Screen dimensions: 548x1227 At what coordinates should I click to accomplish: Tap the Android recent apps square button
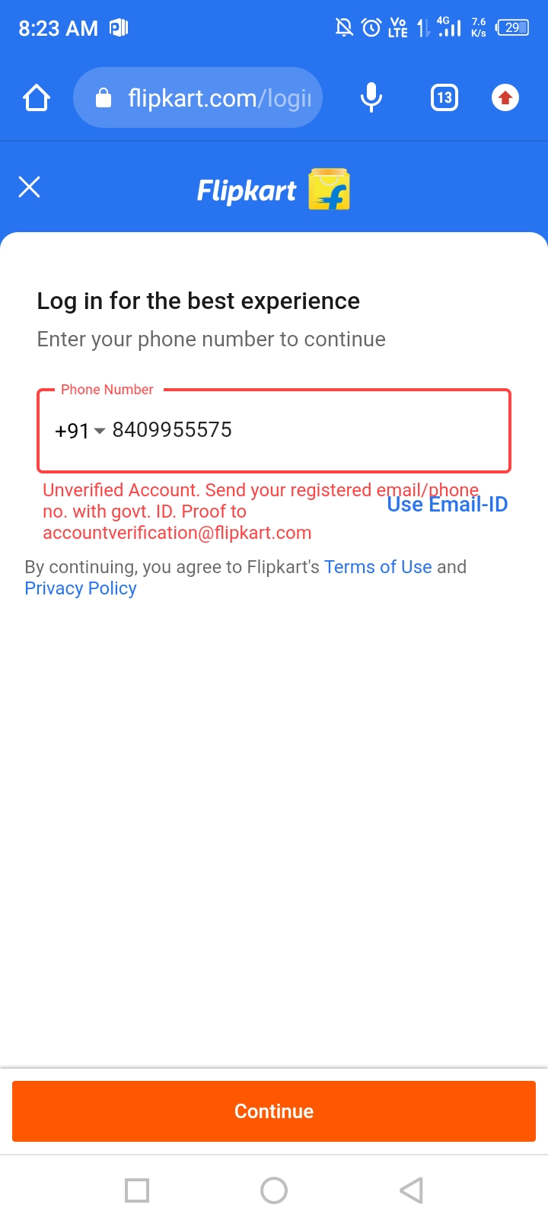(x=137, y=1190)
